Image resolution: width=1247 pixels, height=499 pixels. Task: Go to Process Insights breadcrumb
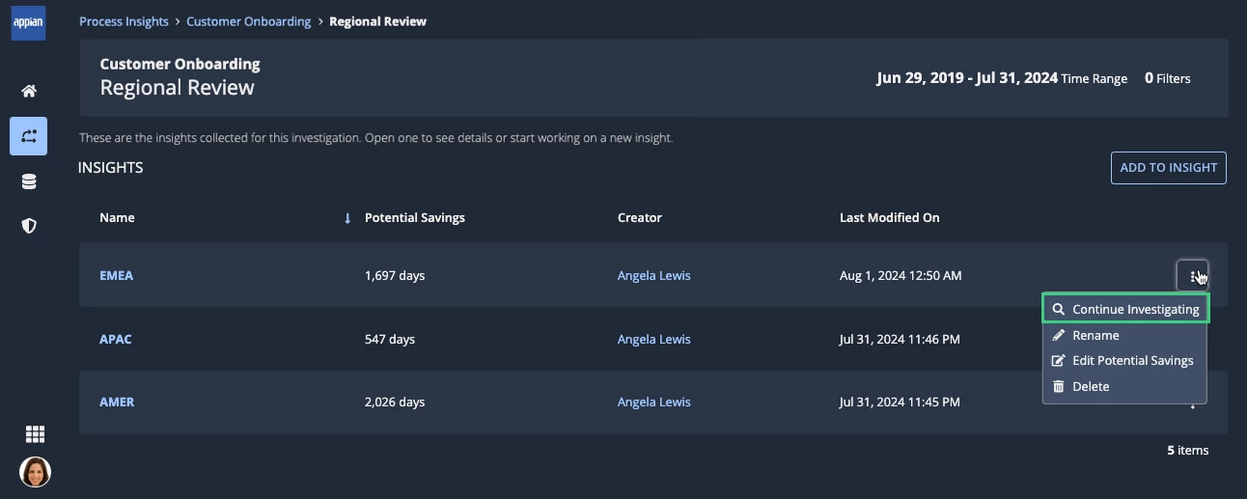(124, 21)
